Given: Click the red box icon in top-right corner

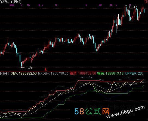Looking at the screenshot, I should pos(146,2).
